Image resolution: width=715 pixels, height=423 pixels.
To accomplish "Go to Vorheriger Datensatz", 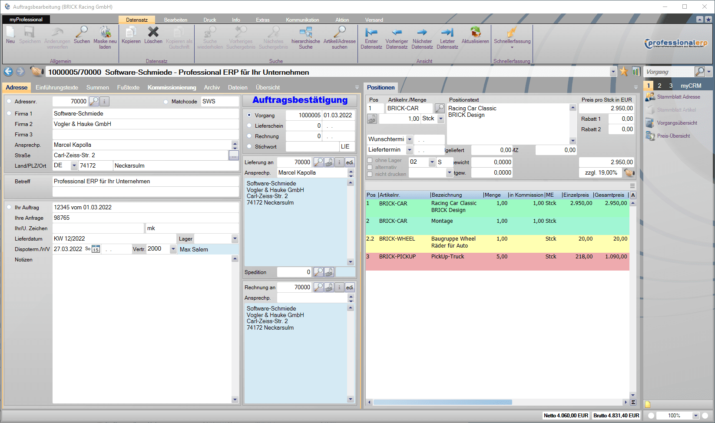I will click(397, 33).
